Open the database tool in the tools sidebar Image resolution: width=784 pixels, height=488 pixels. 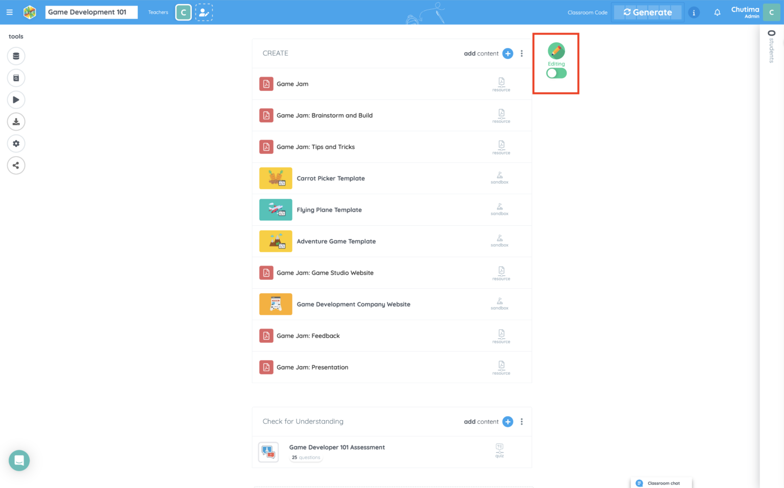click(x=16, y=56)
